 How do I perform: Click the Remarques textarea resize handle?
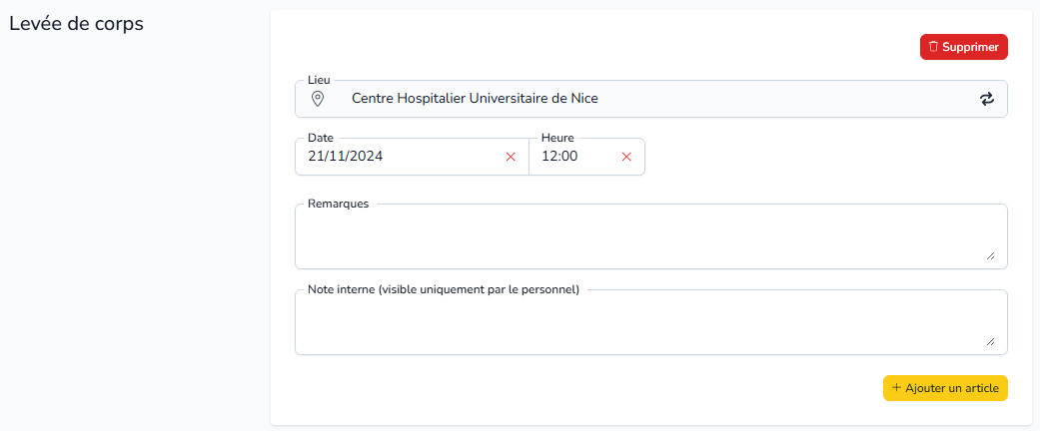[x=990, y=255]
